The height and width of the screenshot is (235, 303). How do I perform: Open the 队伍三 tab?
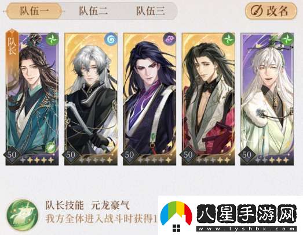[x=151, y=11]
